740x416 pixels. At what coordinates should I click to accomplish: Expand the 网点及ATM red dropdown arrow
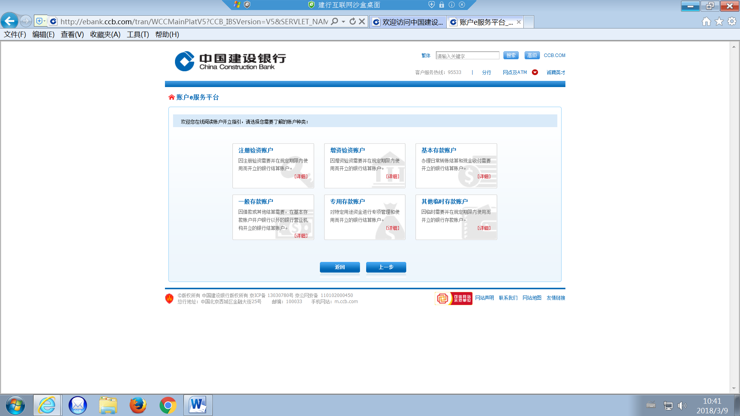535,72
